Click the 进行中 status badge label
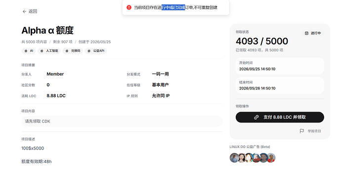The width and height of the screenshot is (341, 187). click(316, 33)
